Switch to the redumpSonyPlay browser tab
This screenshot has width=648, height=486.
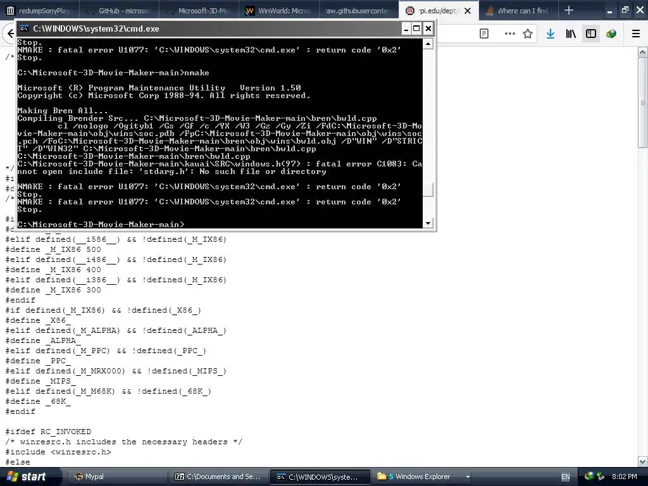39,10
